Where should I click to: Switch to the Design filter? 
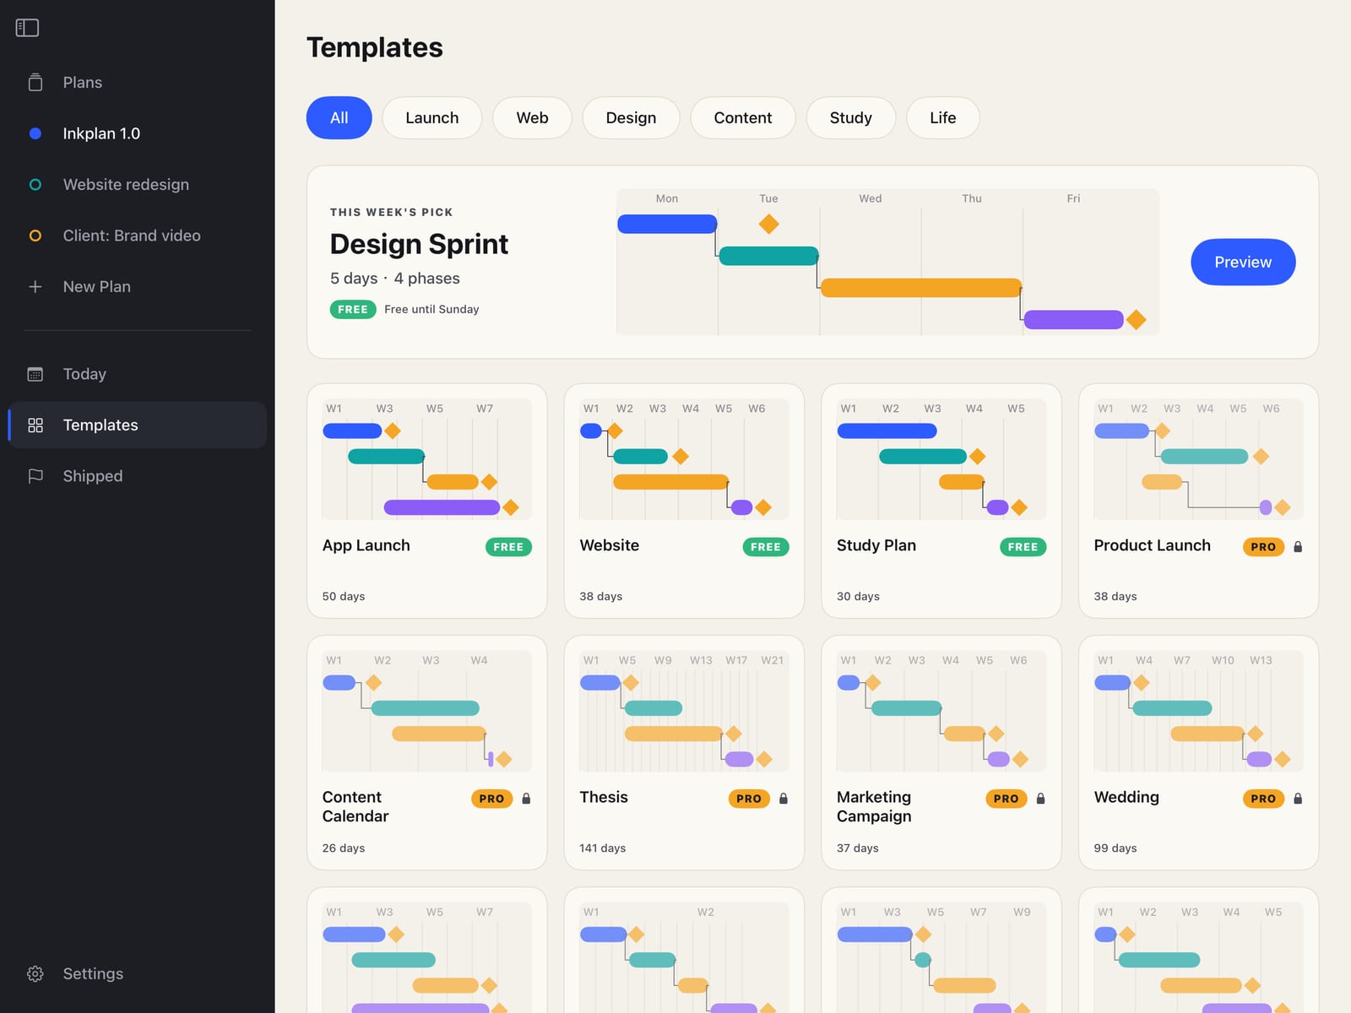[631, 118]
